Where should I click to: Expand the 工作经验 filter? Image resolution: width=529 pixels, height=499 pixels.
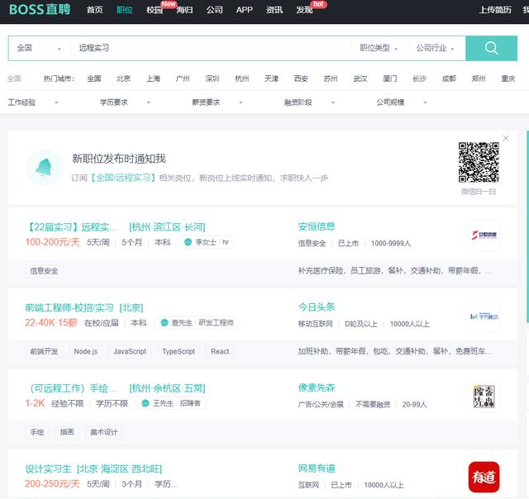click(x=33, y=102)
